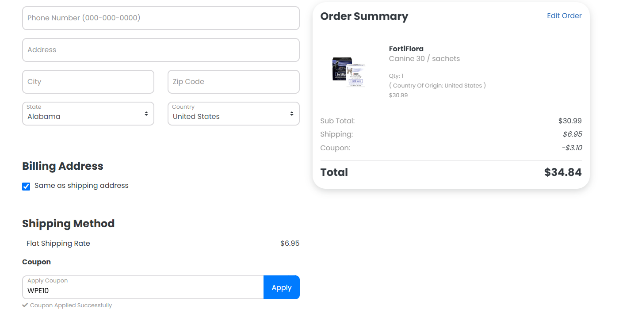619x328 pixels.
Task: Click the $34.84 total amount
Action: 562,172
